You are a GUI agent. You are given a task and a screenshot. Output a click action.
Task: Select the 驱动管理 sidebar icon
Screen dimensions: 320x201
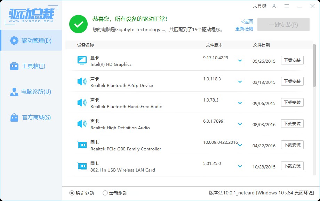click(x=14, y=41)
